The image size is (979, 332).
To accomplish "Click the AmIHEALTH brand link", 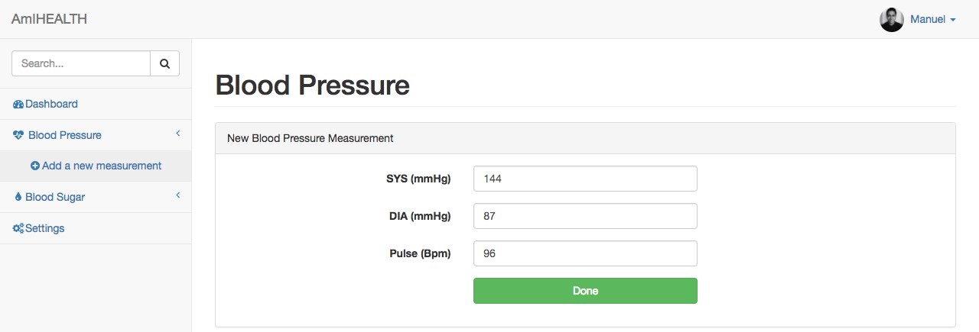I will 49,19.
